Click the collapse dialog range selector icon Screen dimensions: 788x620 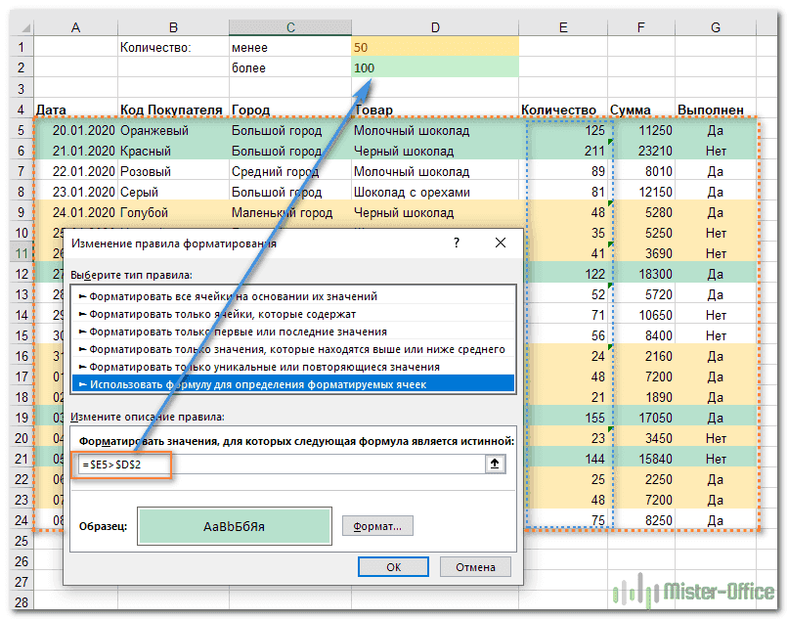pos(497,465)
